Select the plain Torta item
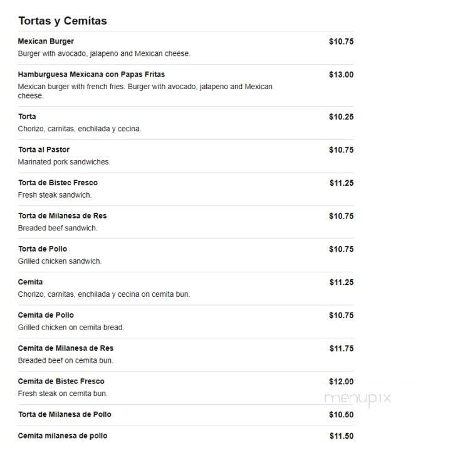 (27, 117)
